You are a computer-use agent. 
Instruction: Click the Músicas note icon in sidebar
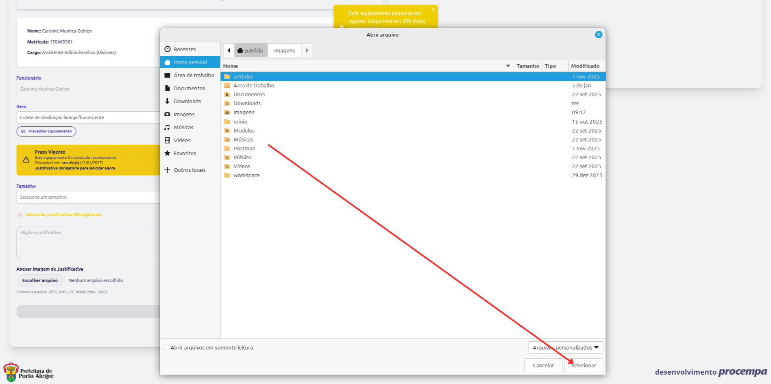167,127
